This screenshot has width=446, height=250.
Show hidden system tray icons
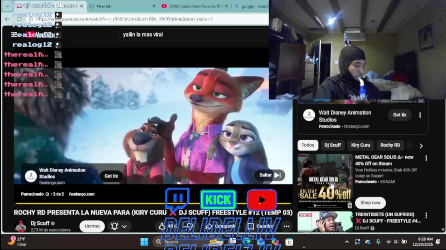347,242
